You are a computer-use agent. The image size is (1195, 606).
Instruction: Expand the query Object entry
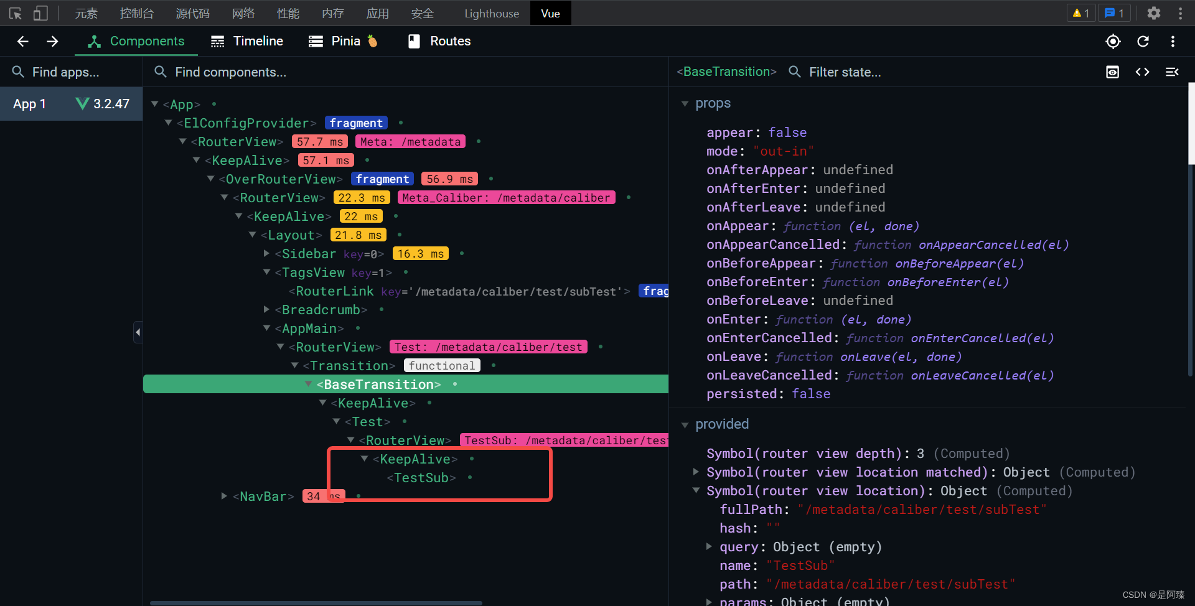click(x=709, y=546)
